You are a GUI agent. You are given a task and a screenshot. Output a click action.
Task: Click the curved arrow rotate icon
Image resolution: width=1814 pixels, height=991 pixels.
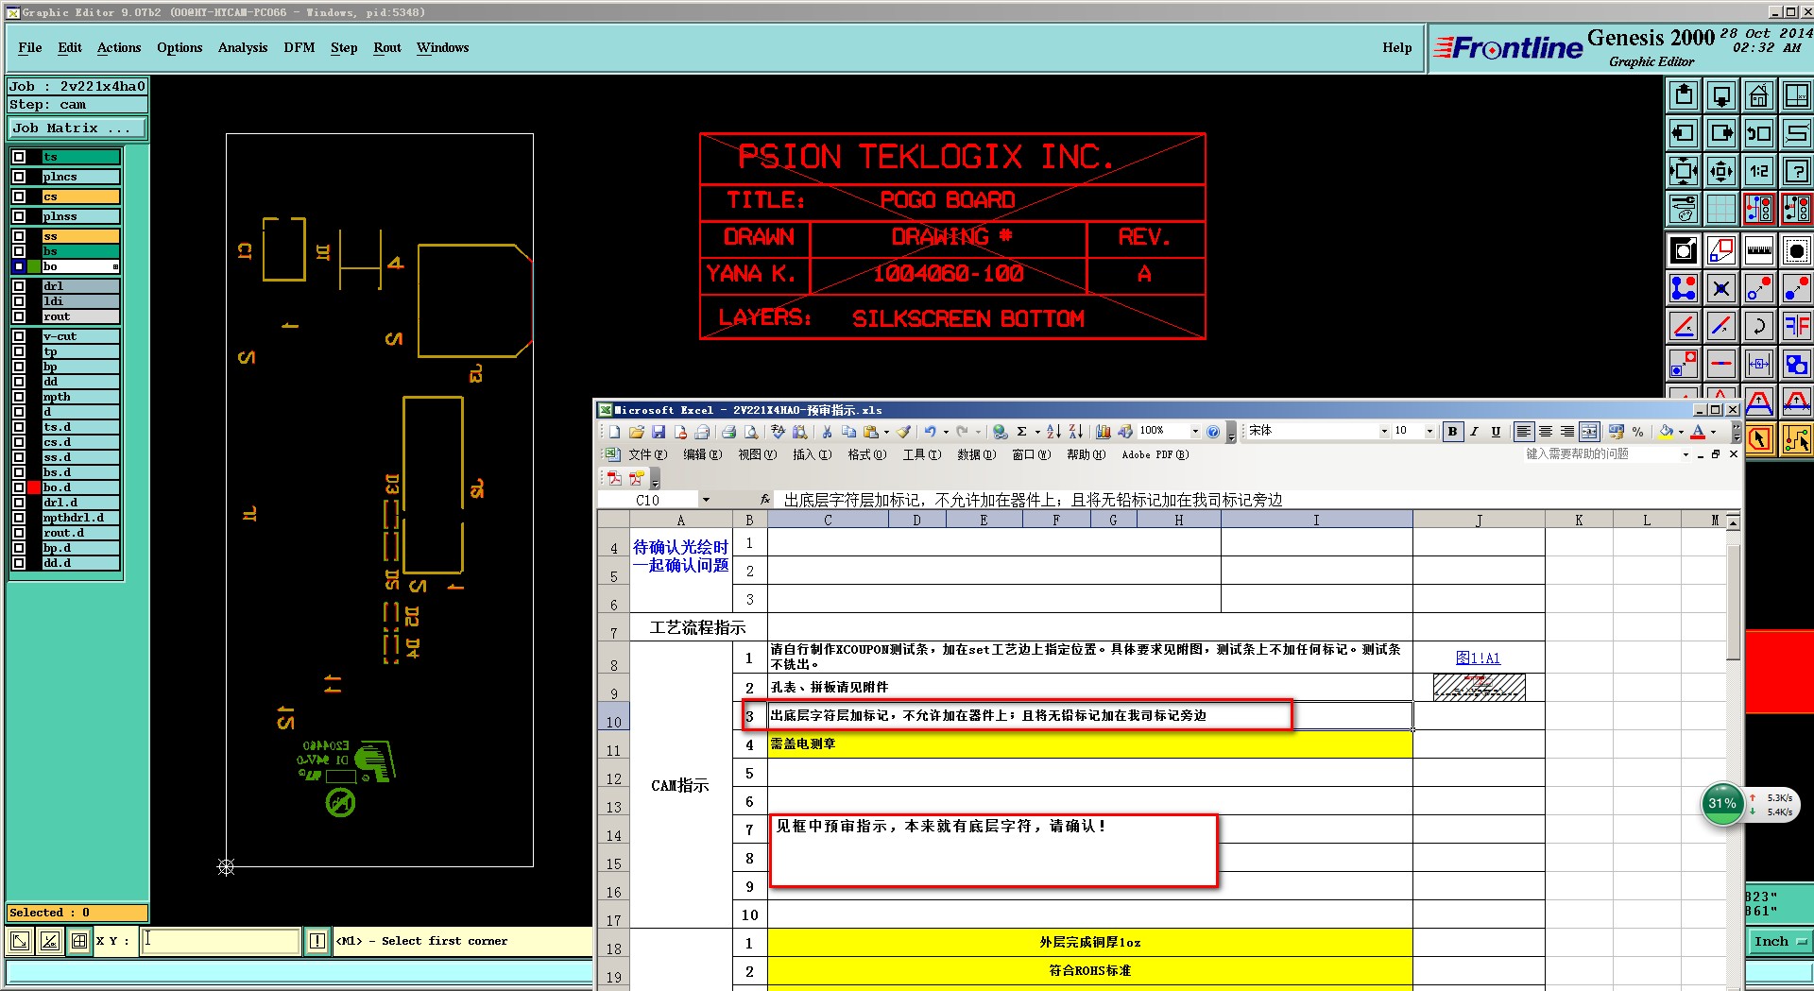(1759, 326)
